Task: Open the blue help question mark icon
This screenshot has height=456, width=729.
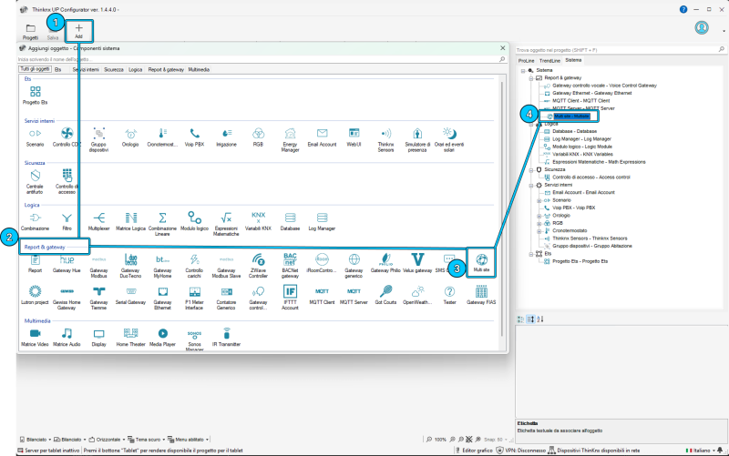Action: click(x=683, y=9)
